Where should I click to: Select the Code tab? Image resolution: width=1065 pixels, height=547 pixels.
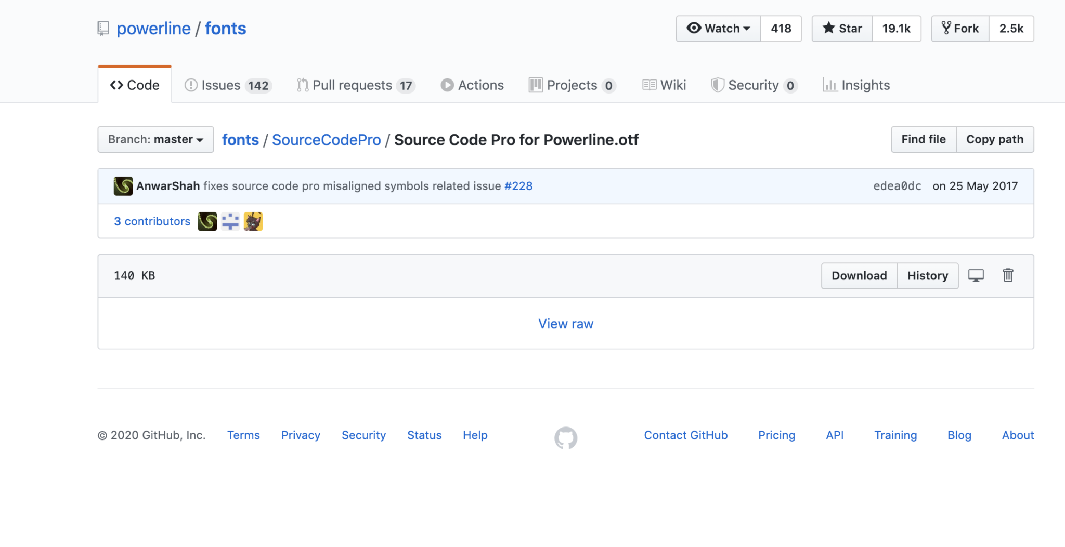135,85
